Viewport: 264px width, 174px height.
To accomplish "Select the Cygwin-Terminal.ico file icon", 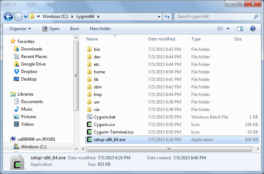I will (90, 132).
